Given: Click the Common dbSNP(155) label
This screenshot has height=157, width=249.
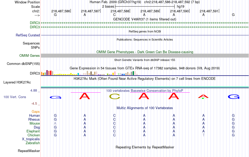Looking at the screenshot, I should point(23,64).
